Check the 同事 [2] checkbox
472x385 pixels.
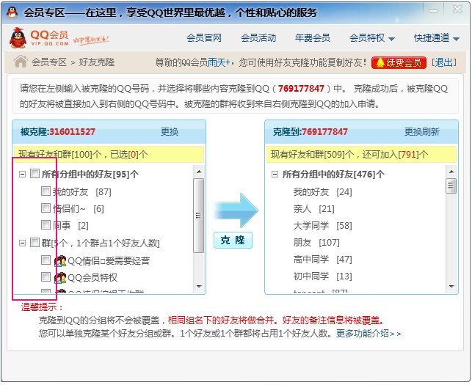pos(46,224)
